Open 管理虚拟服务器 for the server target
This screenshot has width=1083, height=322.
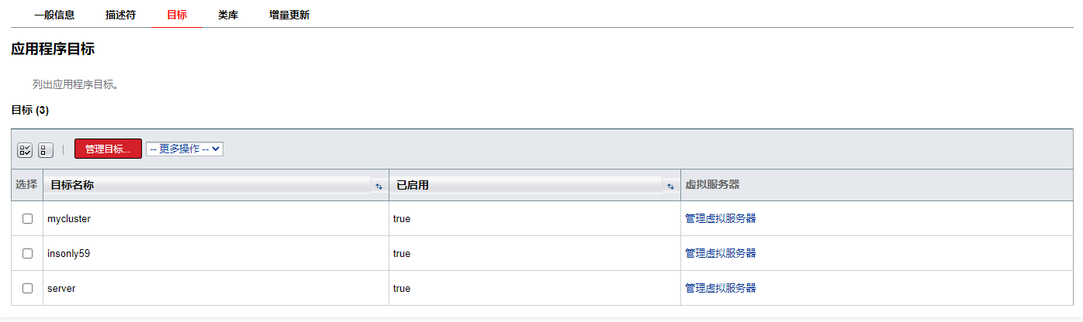click(x=720, y=288)
